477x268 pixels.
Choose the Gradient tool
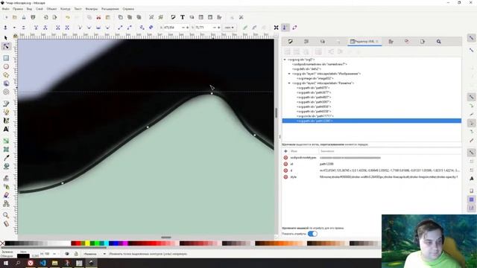6,141
